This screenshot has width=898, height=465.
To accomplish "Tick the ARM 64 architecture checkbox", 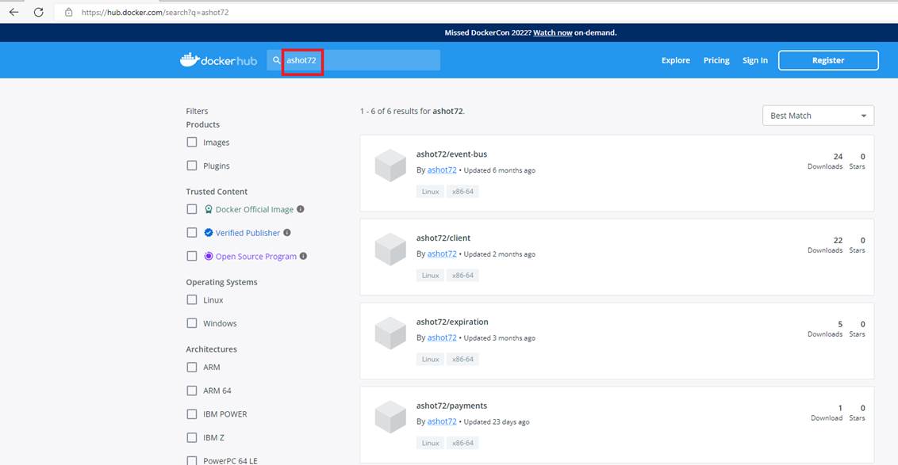I will pyautogui.click(x=192, y=391).
